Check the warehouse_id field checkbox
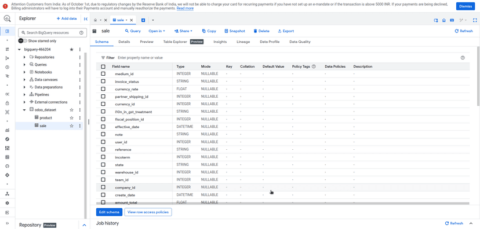This screenshot has width=480, height=229. pyautogui.click(x=103, y=172)
